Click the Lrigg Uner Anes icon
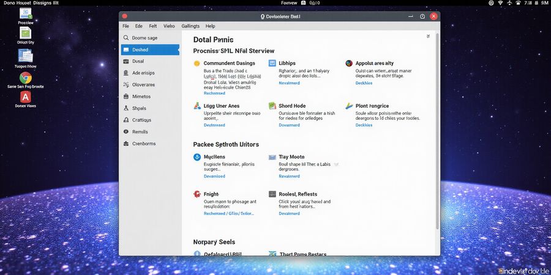Screen dimensions: 551x275 click(x=197, y=106)
